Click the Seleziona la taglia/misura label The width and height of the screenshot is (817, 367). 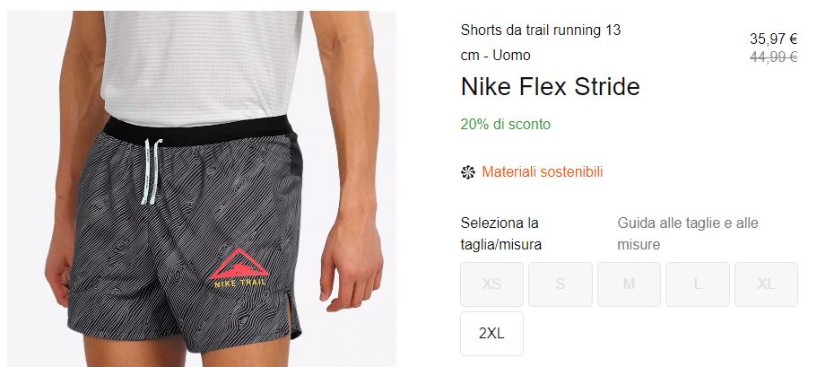tap(500, 233)
